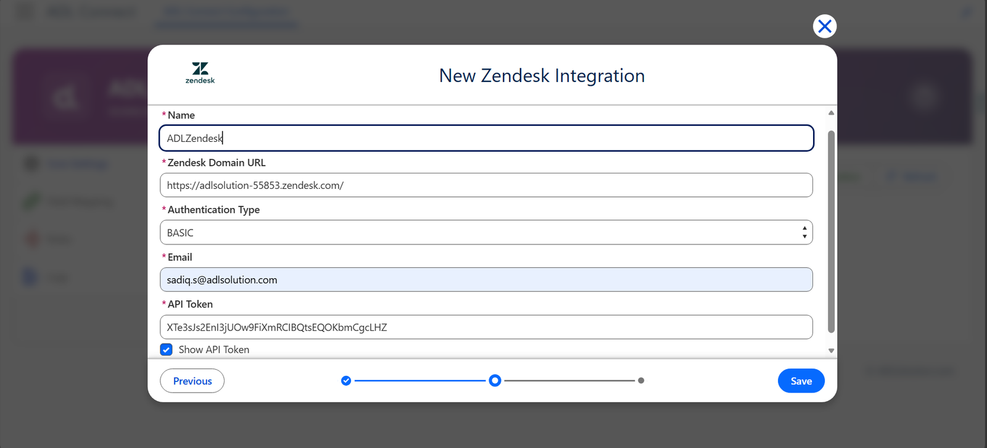Save the Zendesk integration
The width and height of the screenshot is (987, 448).
801,381
